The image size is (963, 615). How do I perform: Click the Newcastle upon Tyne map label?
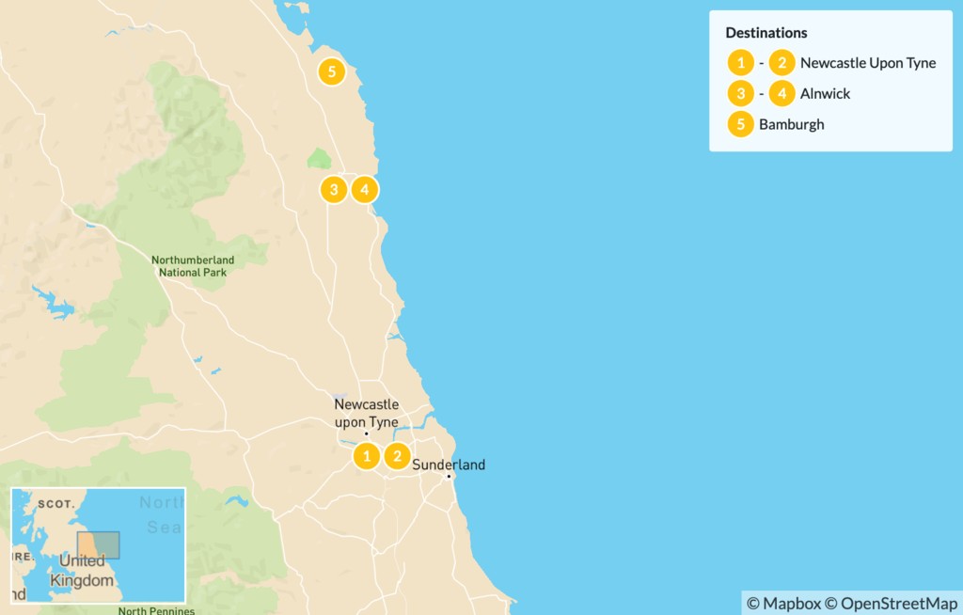pyautogui.click(x=366, y=413)
